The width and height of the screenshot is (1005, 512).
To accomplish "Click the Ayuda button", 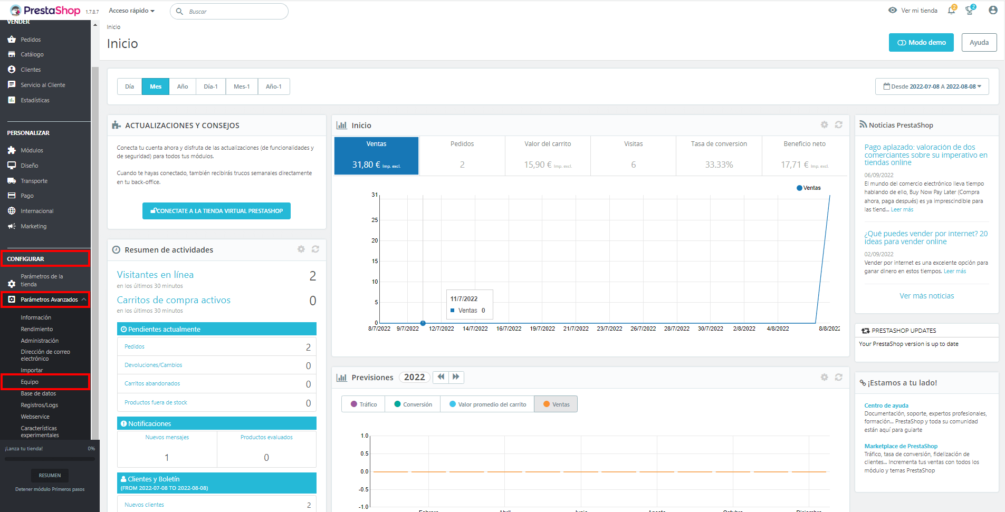I will tap(979, 42).
